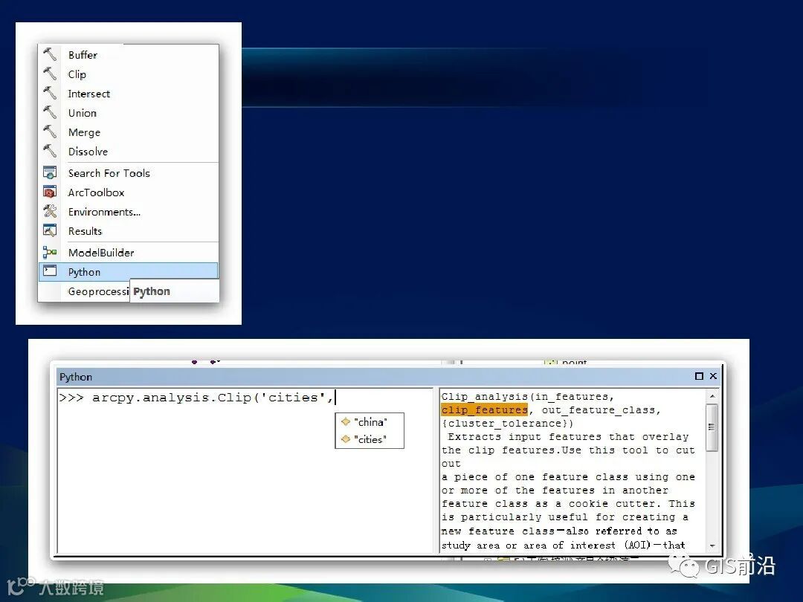Viewport: 803px width, 602px height.
Task: Maximize the Python window
Action: tap(699, 376)
